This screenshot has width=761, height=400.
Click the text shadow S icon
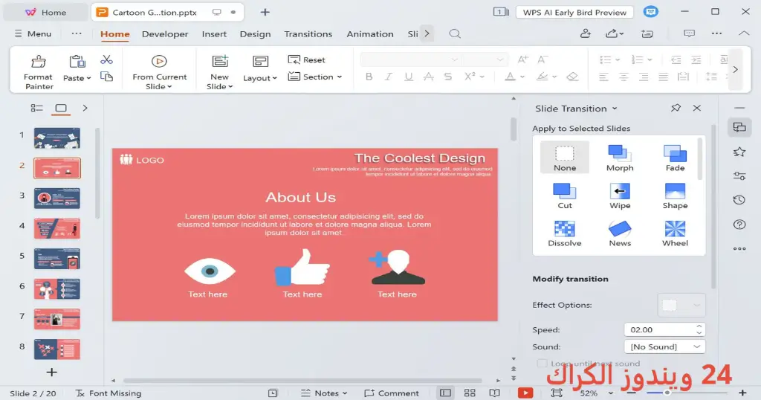(x=448, y=77)
